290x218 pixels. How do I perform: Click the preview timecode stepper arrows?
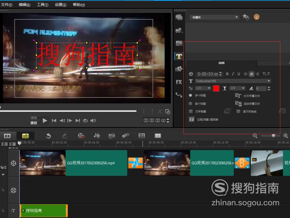click(x=168, y=120)
